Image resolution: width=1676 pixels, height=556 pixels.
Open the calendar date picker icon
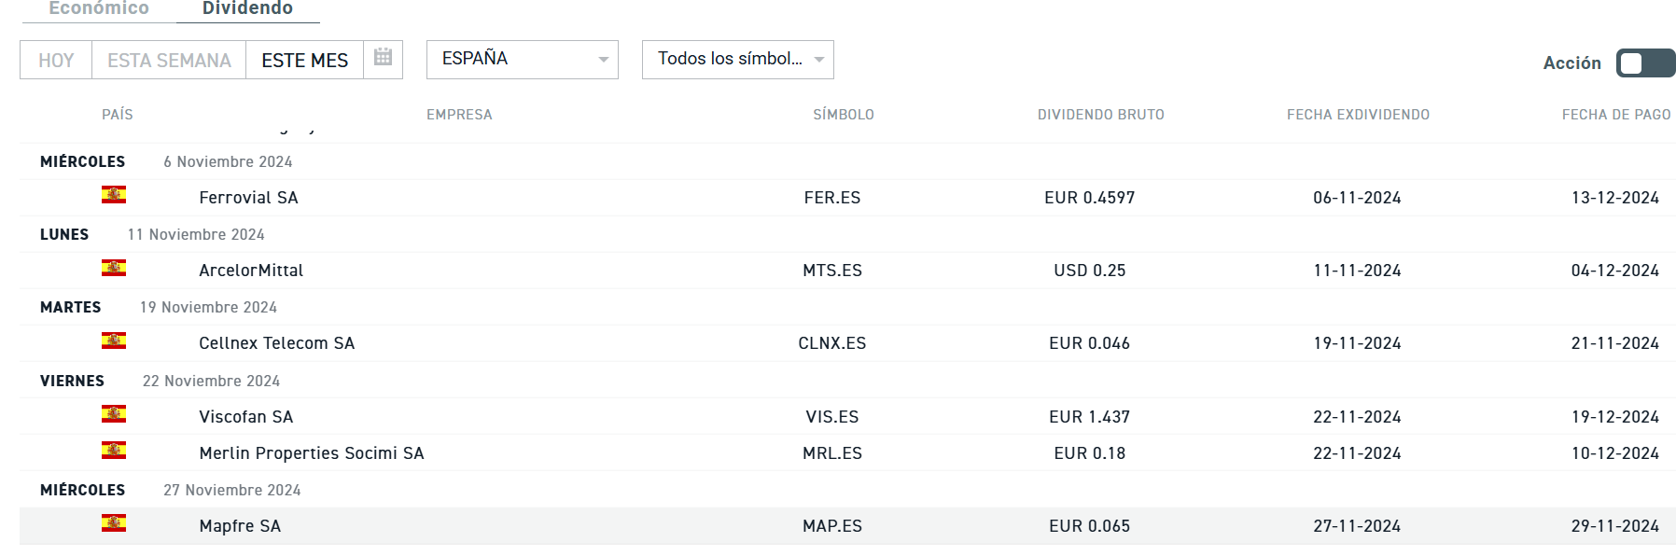(x=383, y=58)
